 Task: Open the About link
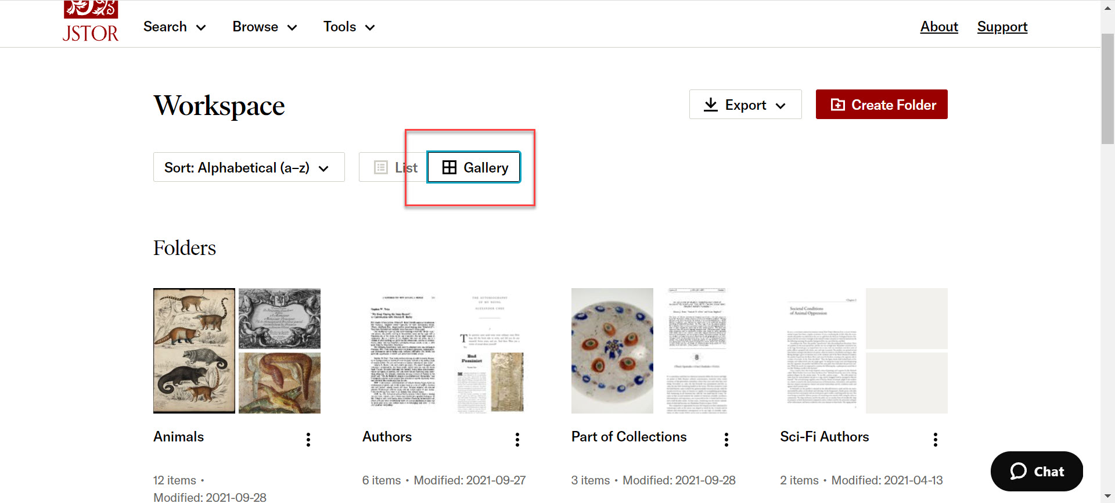(939, 27)
